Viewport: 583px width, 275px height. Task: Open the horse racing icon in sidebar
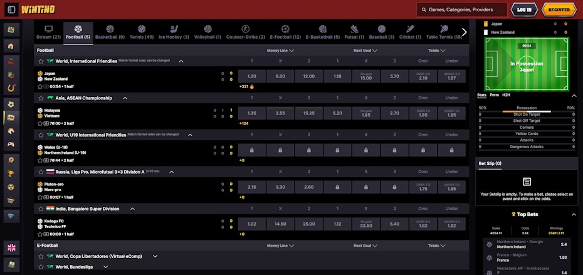click(11, 131)
